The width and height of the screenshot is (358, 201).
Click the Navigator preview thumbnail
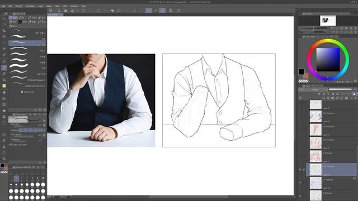(x=328, y=21)
